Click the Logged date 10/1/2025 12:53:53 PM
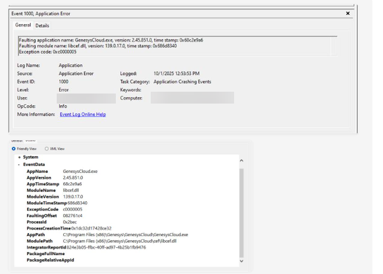This screenshot has width=383, height=274. coord(177,73)
